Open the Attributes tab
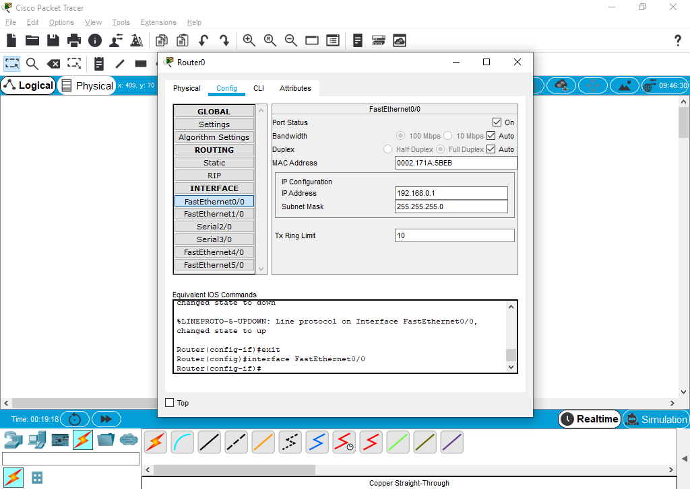690x489 pixels. click(x=295, y=88)
